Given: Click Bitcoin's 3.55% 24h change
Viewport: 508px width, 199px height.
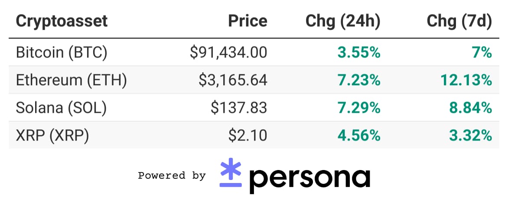Looking at the screenshot, I should pyautogui.click(x=359, y=52).
